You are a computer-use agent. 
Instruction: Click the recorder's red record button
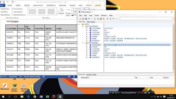pyautogui.click(x=142, y=93)
